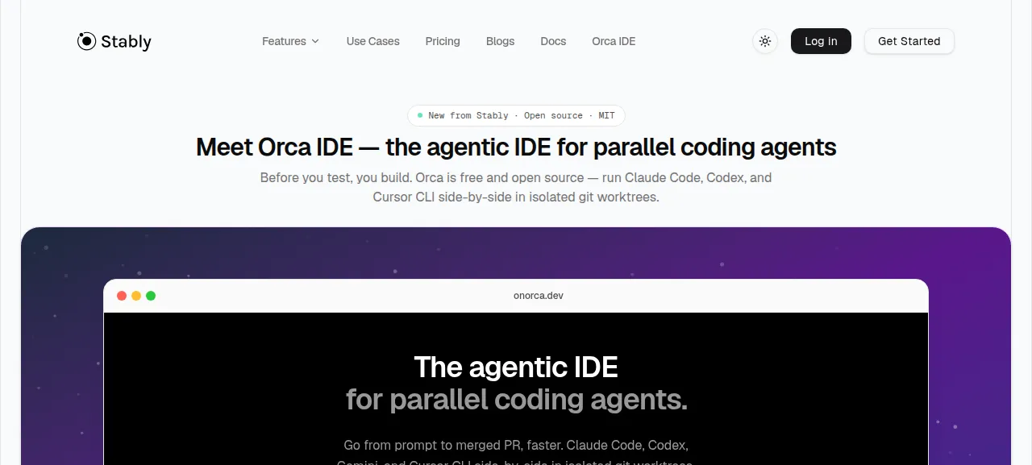Click the Log in button
This screenshot has height=465, width=1032.
(821, 41)
